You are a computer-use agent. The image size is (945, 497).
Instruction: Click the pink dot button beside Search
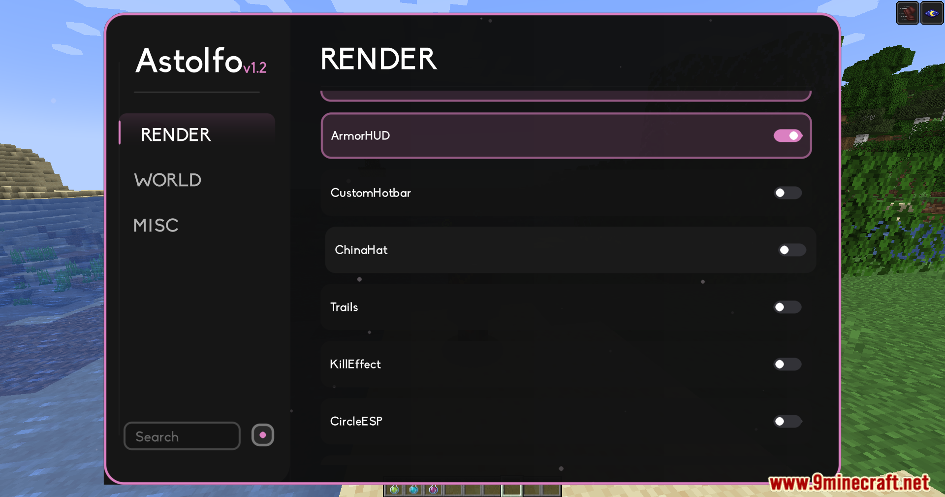[263, 435]
